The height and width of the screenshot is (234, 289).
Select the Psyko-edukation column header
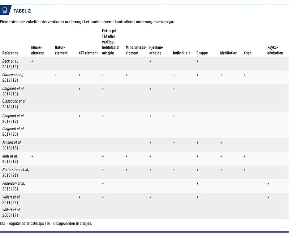point(275,50)
